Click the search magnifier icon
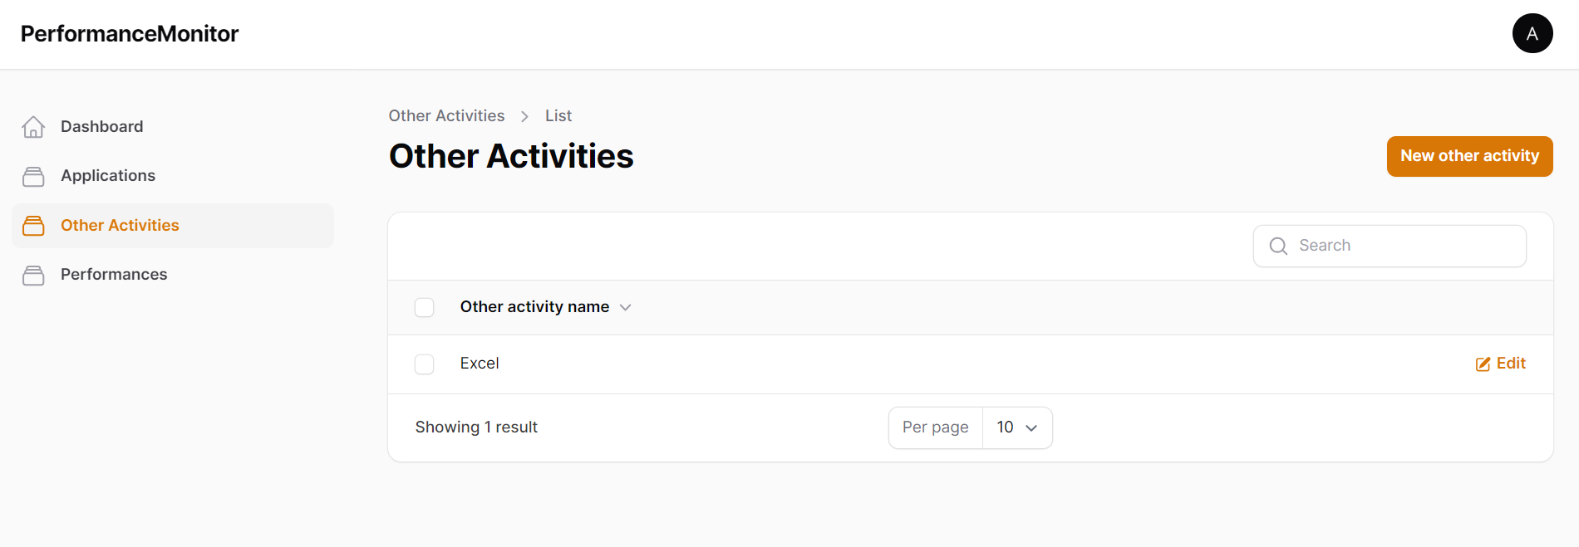1579x547 pixels. pos(1278,246)
